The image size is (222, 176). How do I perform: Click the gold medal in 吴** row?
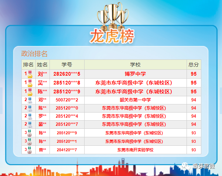(30, 83)
